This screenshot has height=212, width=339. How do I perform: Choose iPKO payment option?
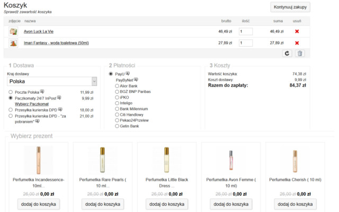[x=117, y=98]
